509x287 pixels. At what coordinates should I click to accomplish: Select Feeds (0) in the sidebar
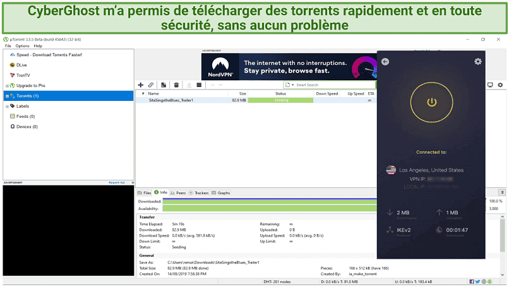pyautogui.click(x=25, y=117)
